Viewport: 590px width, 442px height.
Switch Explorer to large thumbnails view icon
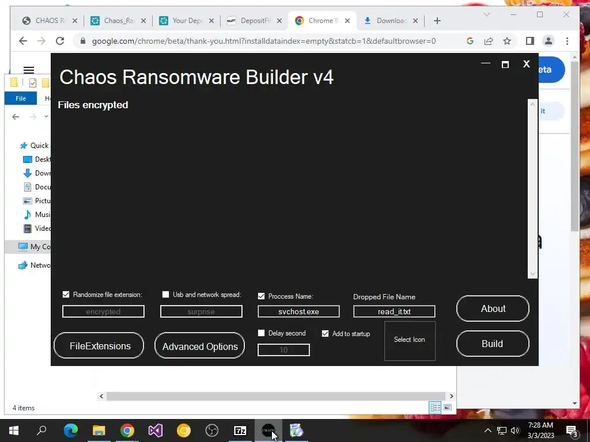pos(448,408)
